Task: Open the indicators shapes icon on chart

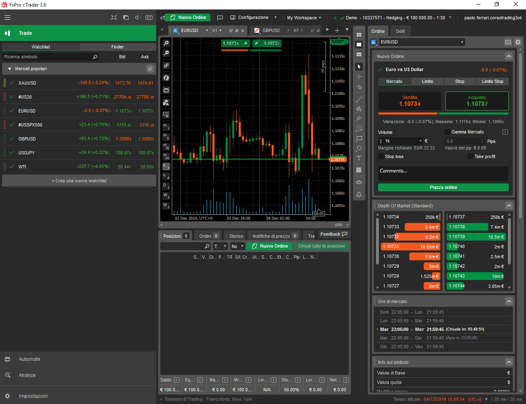Action: (x=166, y=102)
